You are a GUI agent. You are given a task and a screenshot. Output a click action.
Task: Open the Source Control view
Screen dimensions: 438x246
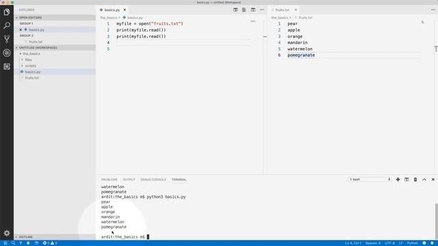(7, 39)
